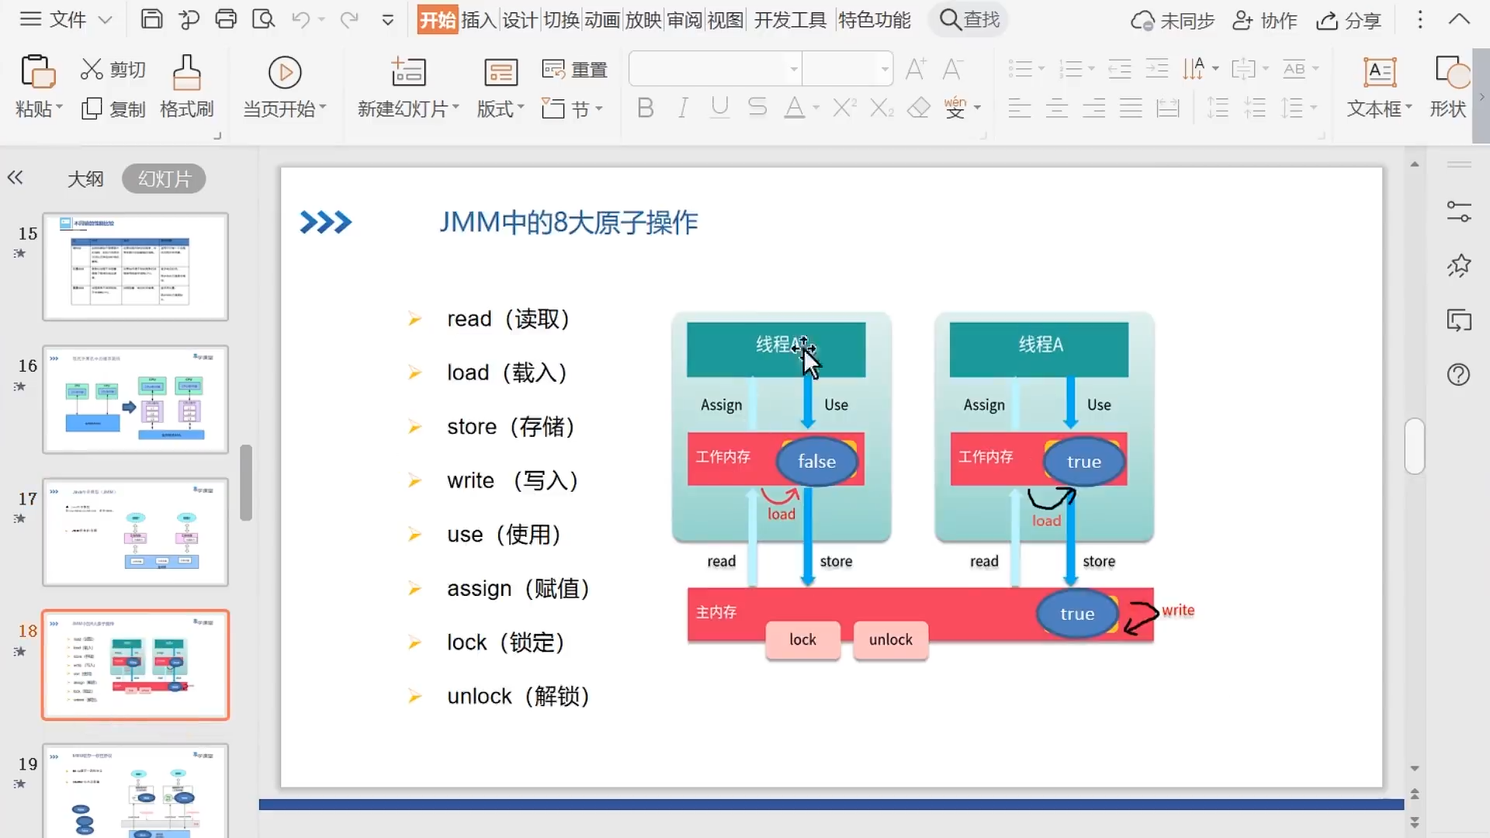1490x838 pixels.
Task: Click the Undo arrow
Action: point(300,19)
